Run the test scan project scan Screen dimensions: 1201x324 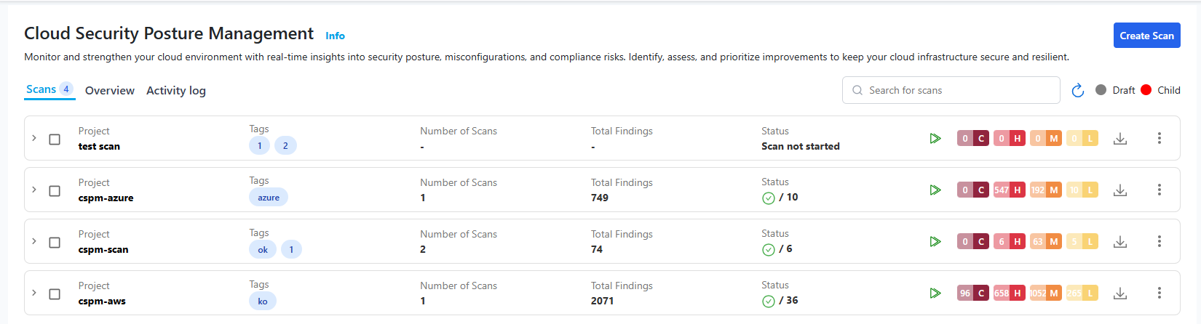click(x=935, y=139)
